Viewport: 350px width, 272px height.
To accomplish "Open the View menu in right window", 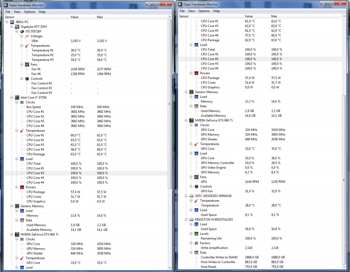I will coord(191,11).
